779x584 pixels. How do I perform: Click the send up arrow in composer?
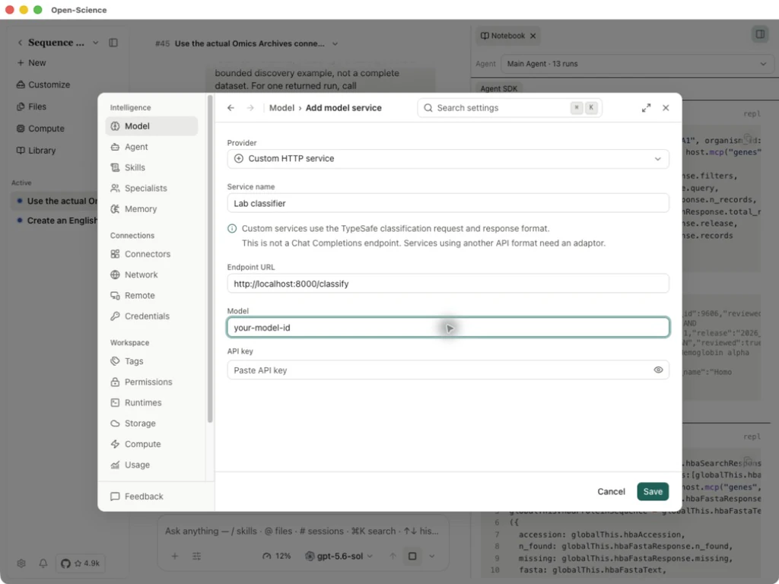(393, 556)
